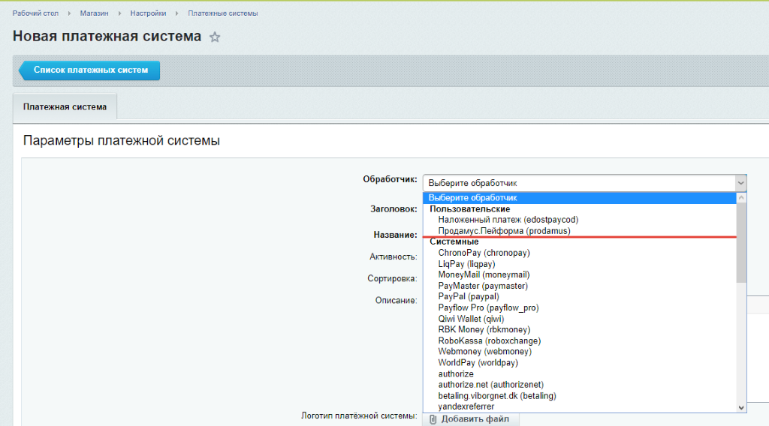Viewport: 769px width, 426px height.
Task: Select betaling.viborgnet.dk (betaling) handler
Action: click(497, 396)
